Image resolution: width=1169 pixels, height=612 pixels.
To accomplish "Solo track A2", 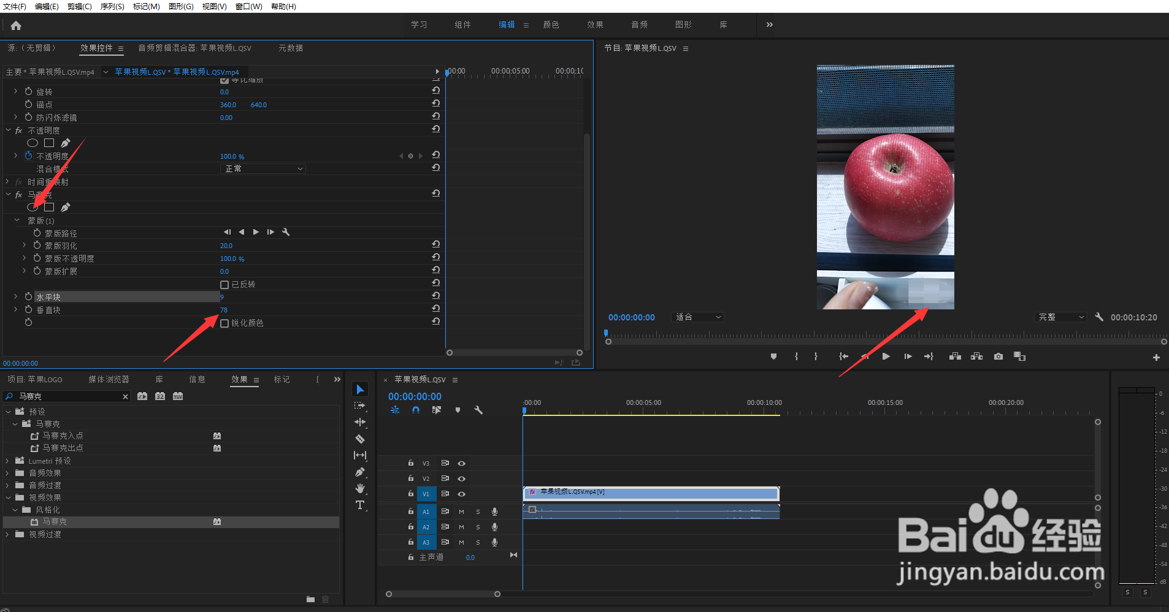I will tap(478, 527).
